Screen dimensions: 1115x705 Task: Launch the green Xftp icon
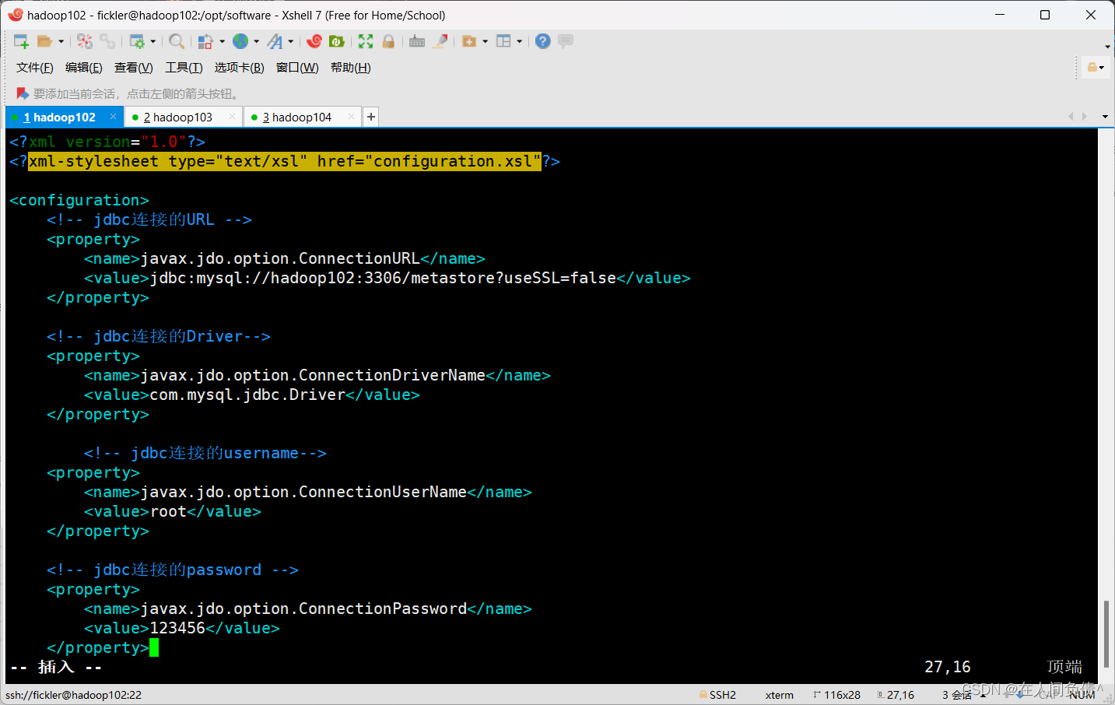point(337,41)
